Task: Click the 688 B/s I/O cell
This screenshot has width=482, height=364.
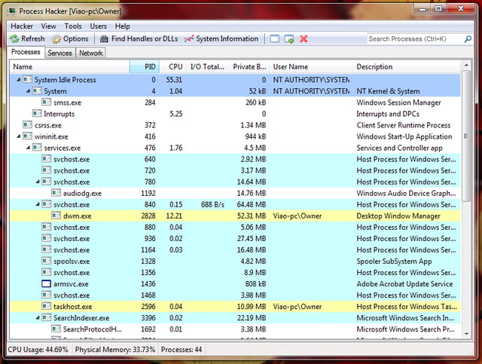Action: pyautogui.click(x=212, y=205)
